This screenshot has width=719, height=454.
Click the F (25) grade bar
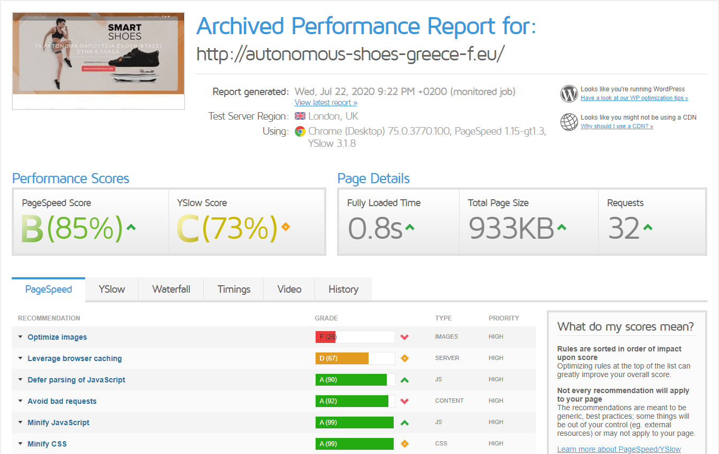tap(355, 337)
